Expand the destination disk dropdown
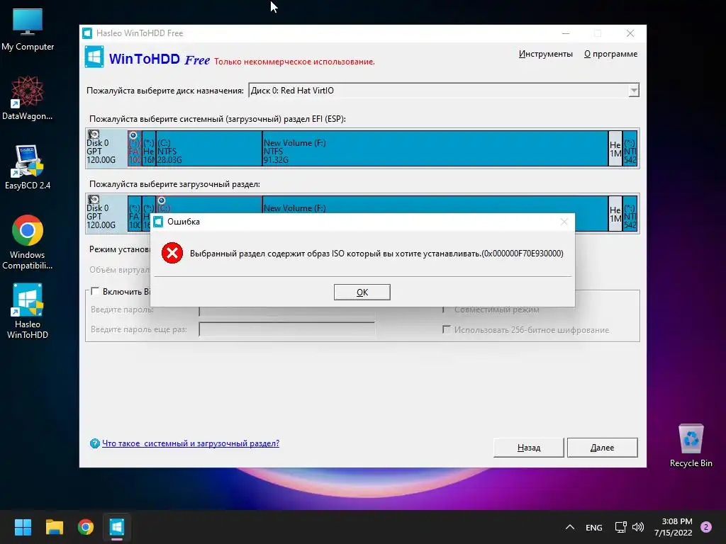The height and width of the screenshot is (544, 726). (x=634, y=90)
